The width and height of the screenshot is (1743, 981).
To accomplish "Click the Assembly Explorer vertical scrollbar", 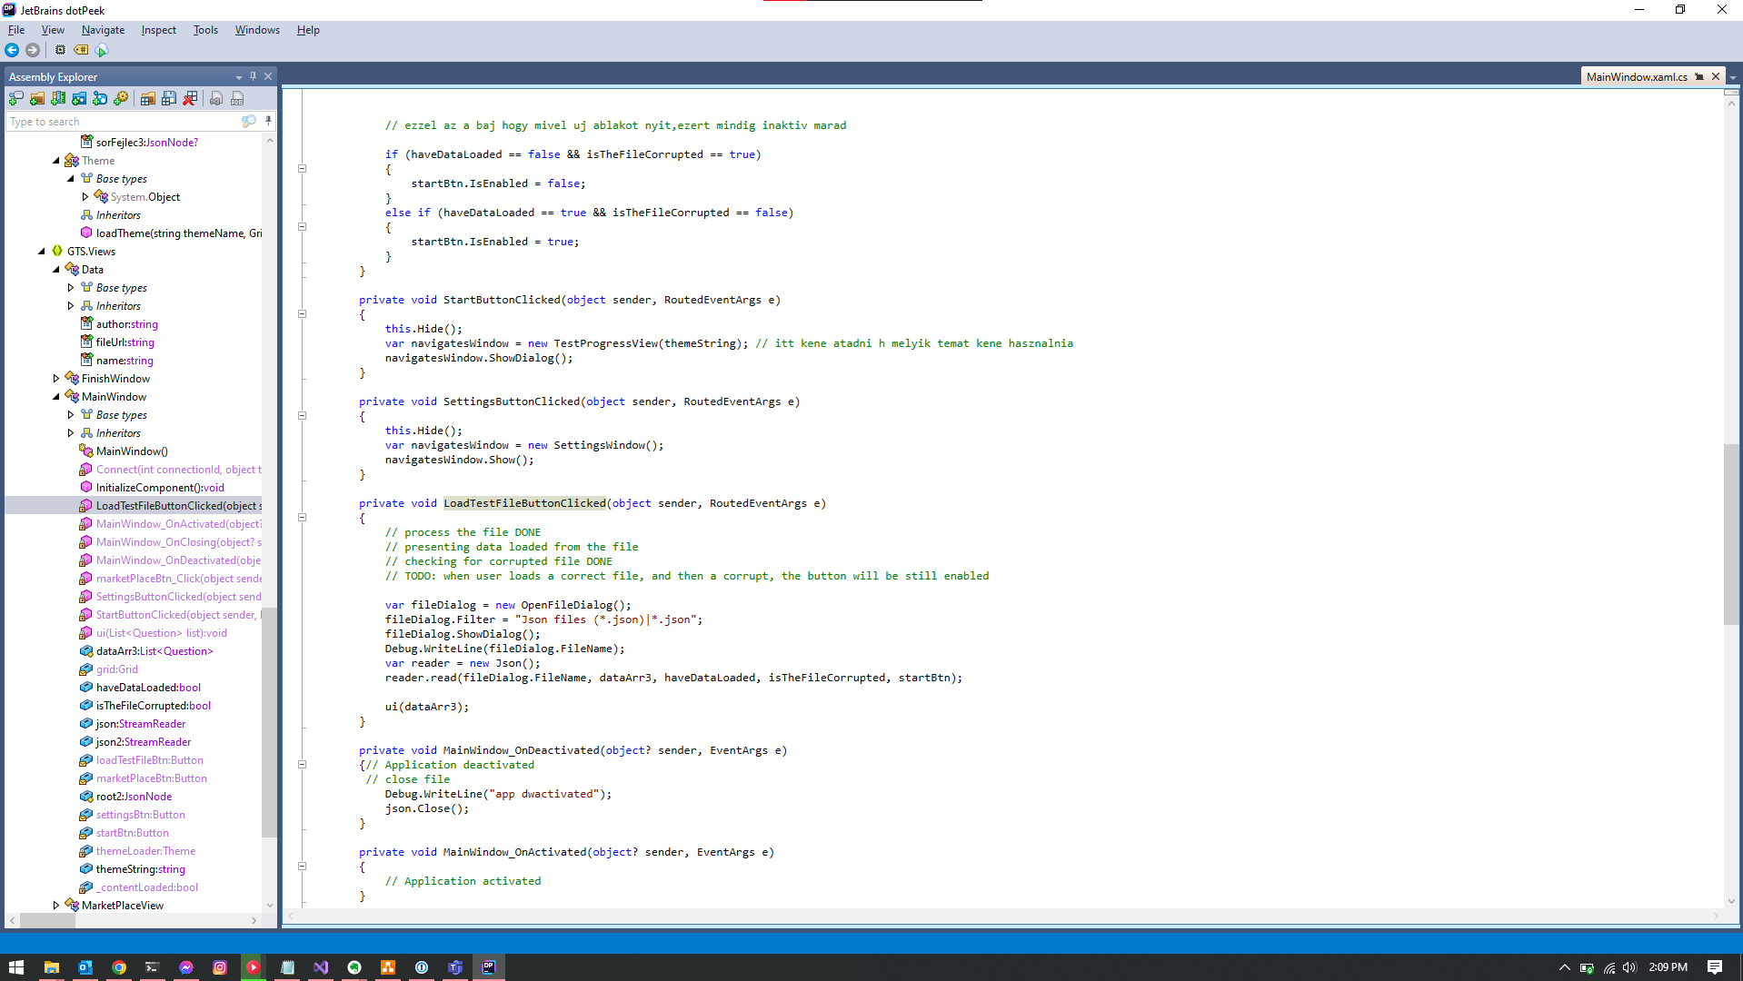I will 269,722.
